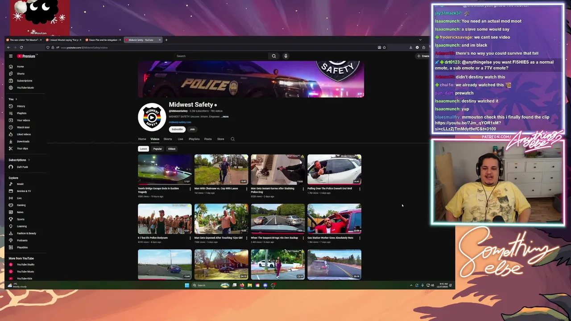The width and height of the screenshot is (571, 321).
Task: Click the browser reload button
Action: coord(21,47)
